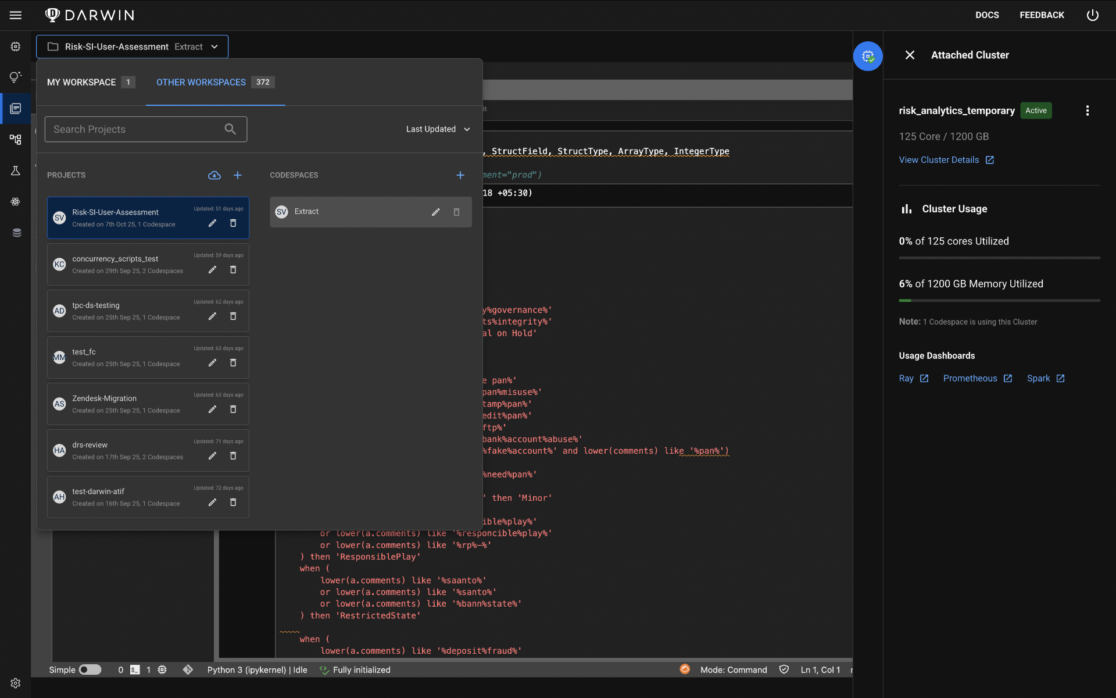The width and height of the screenshot is (1116, 698).
Task: Open View Cluster Details link
Action: (x=946, y=160)
